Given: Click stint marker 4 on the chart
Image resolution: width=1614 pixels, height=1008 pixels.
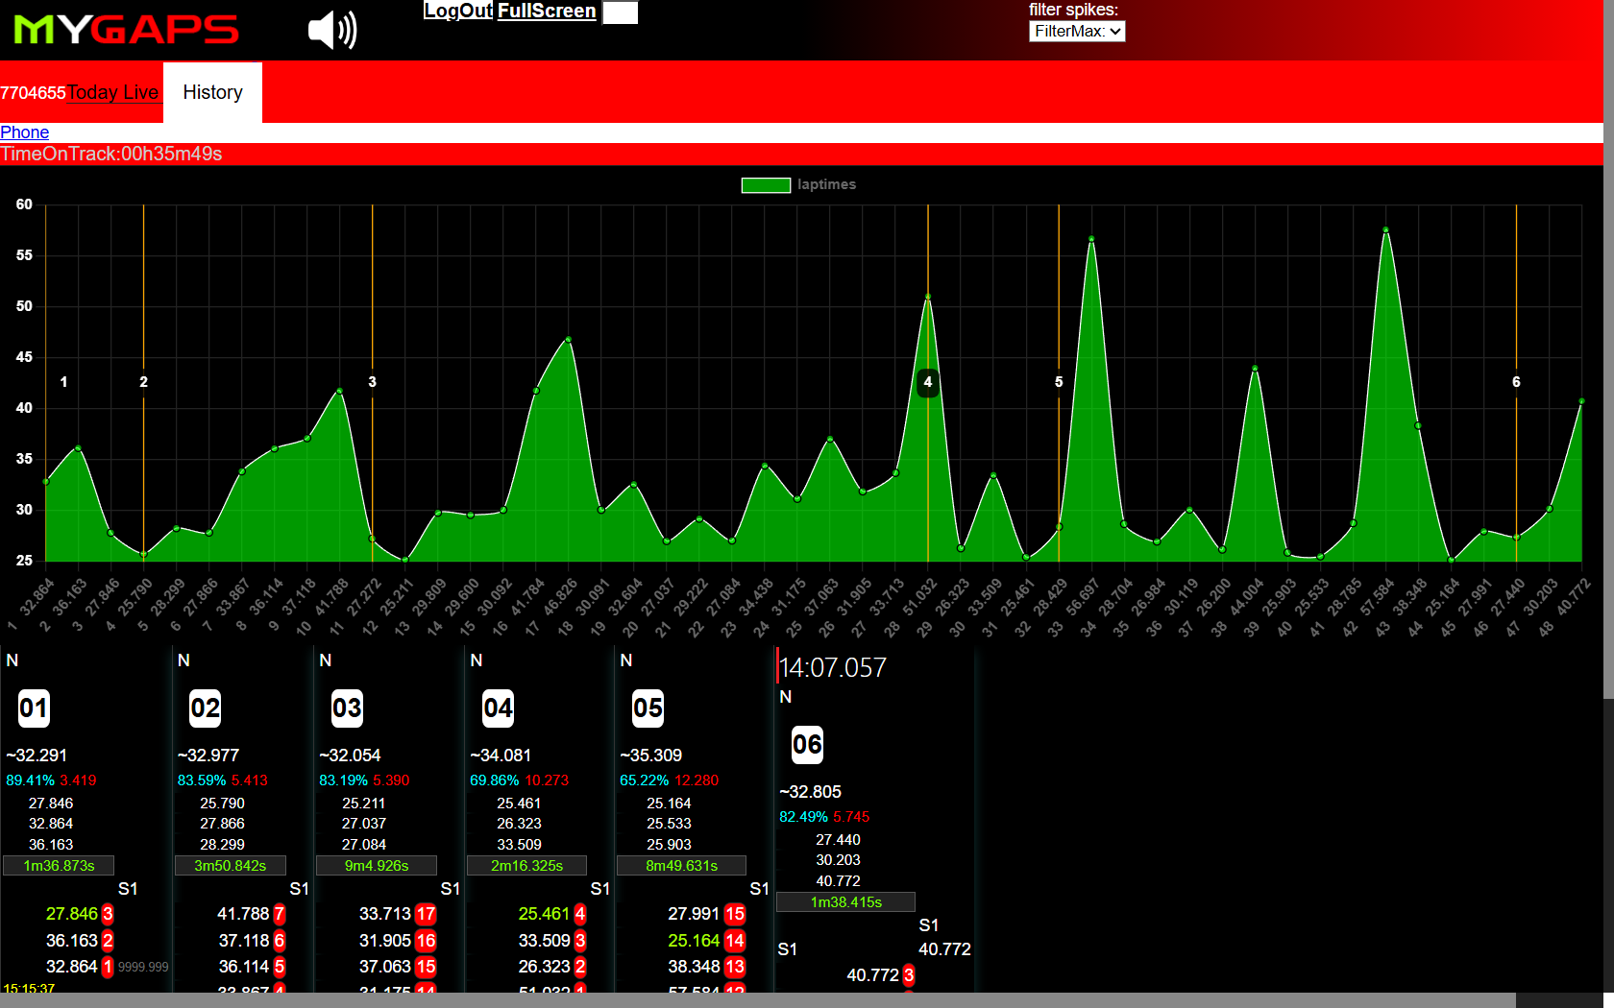Looking at the screenshot, I should pos(927,382).
